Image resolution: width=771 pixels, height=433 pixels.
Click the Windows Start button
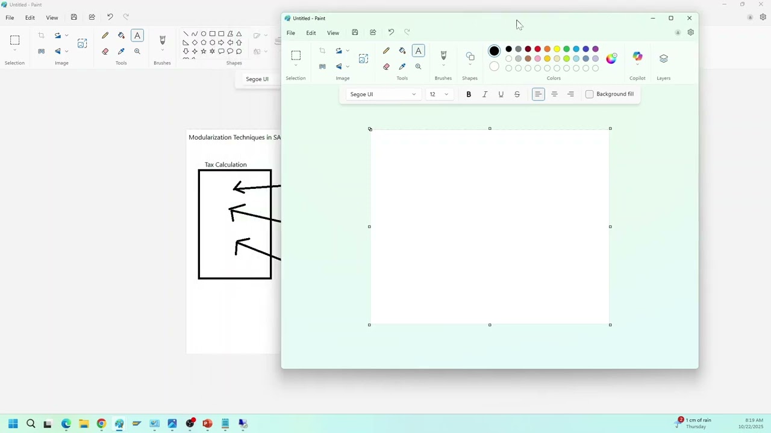click(x=13, y=423)
